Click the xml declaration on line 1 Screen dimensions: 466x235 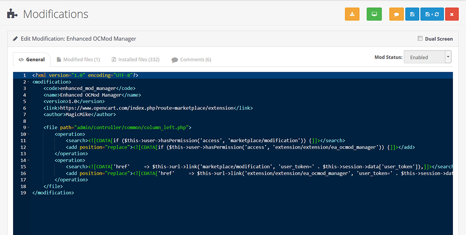pos(85,75)
